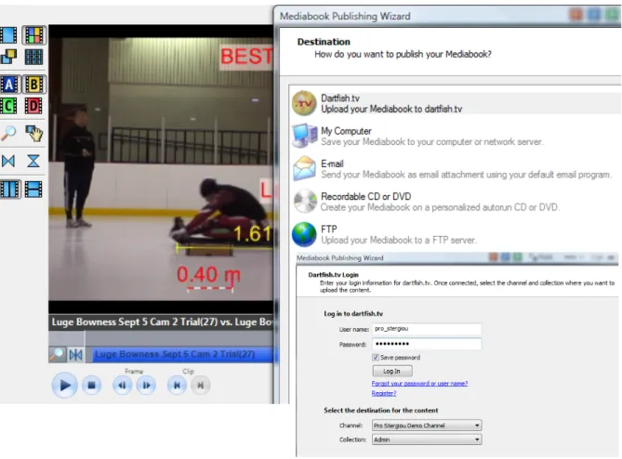The width and height of the screenshot is (622, 459).
Task: Click the timeline magnifier icon
Action: (57, 354)
